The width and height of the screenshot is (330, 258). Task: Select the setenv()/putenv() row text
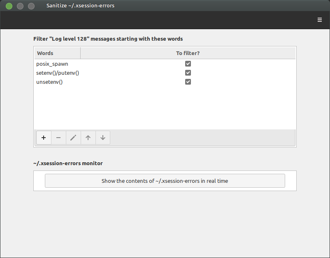(x=58, y=73)
